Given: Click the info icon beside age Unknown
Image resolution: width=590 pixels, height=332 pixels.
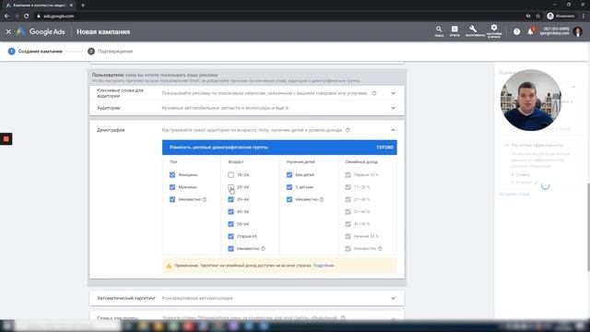Looking at the screenshot, I should (263, 249).
